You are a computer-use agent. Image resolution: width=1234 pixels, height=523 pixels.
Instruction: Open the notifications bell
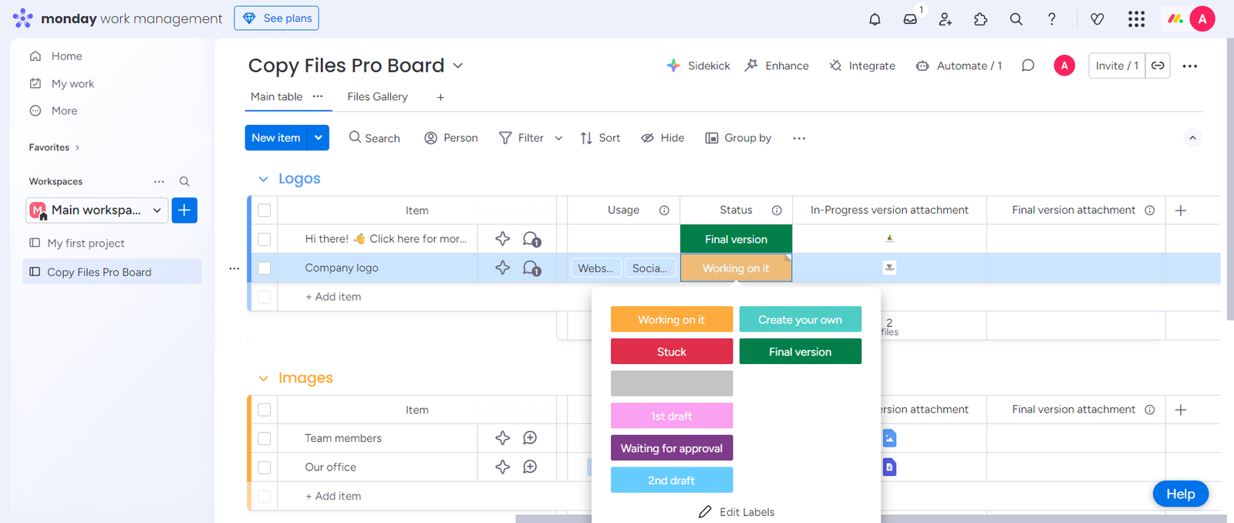(875, 19)
